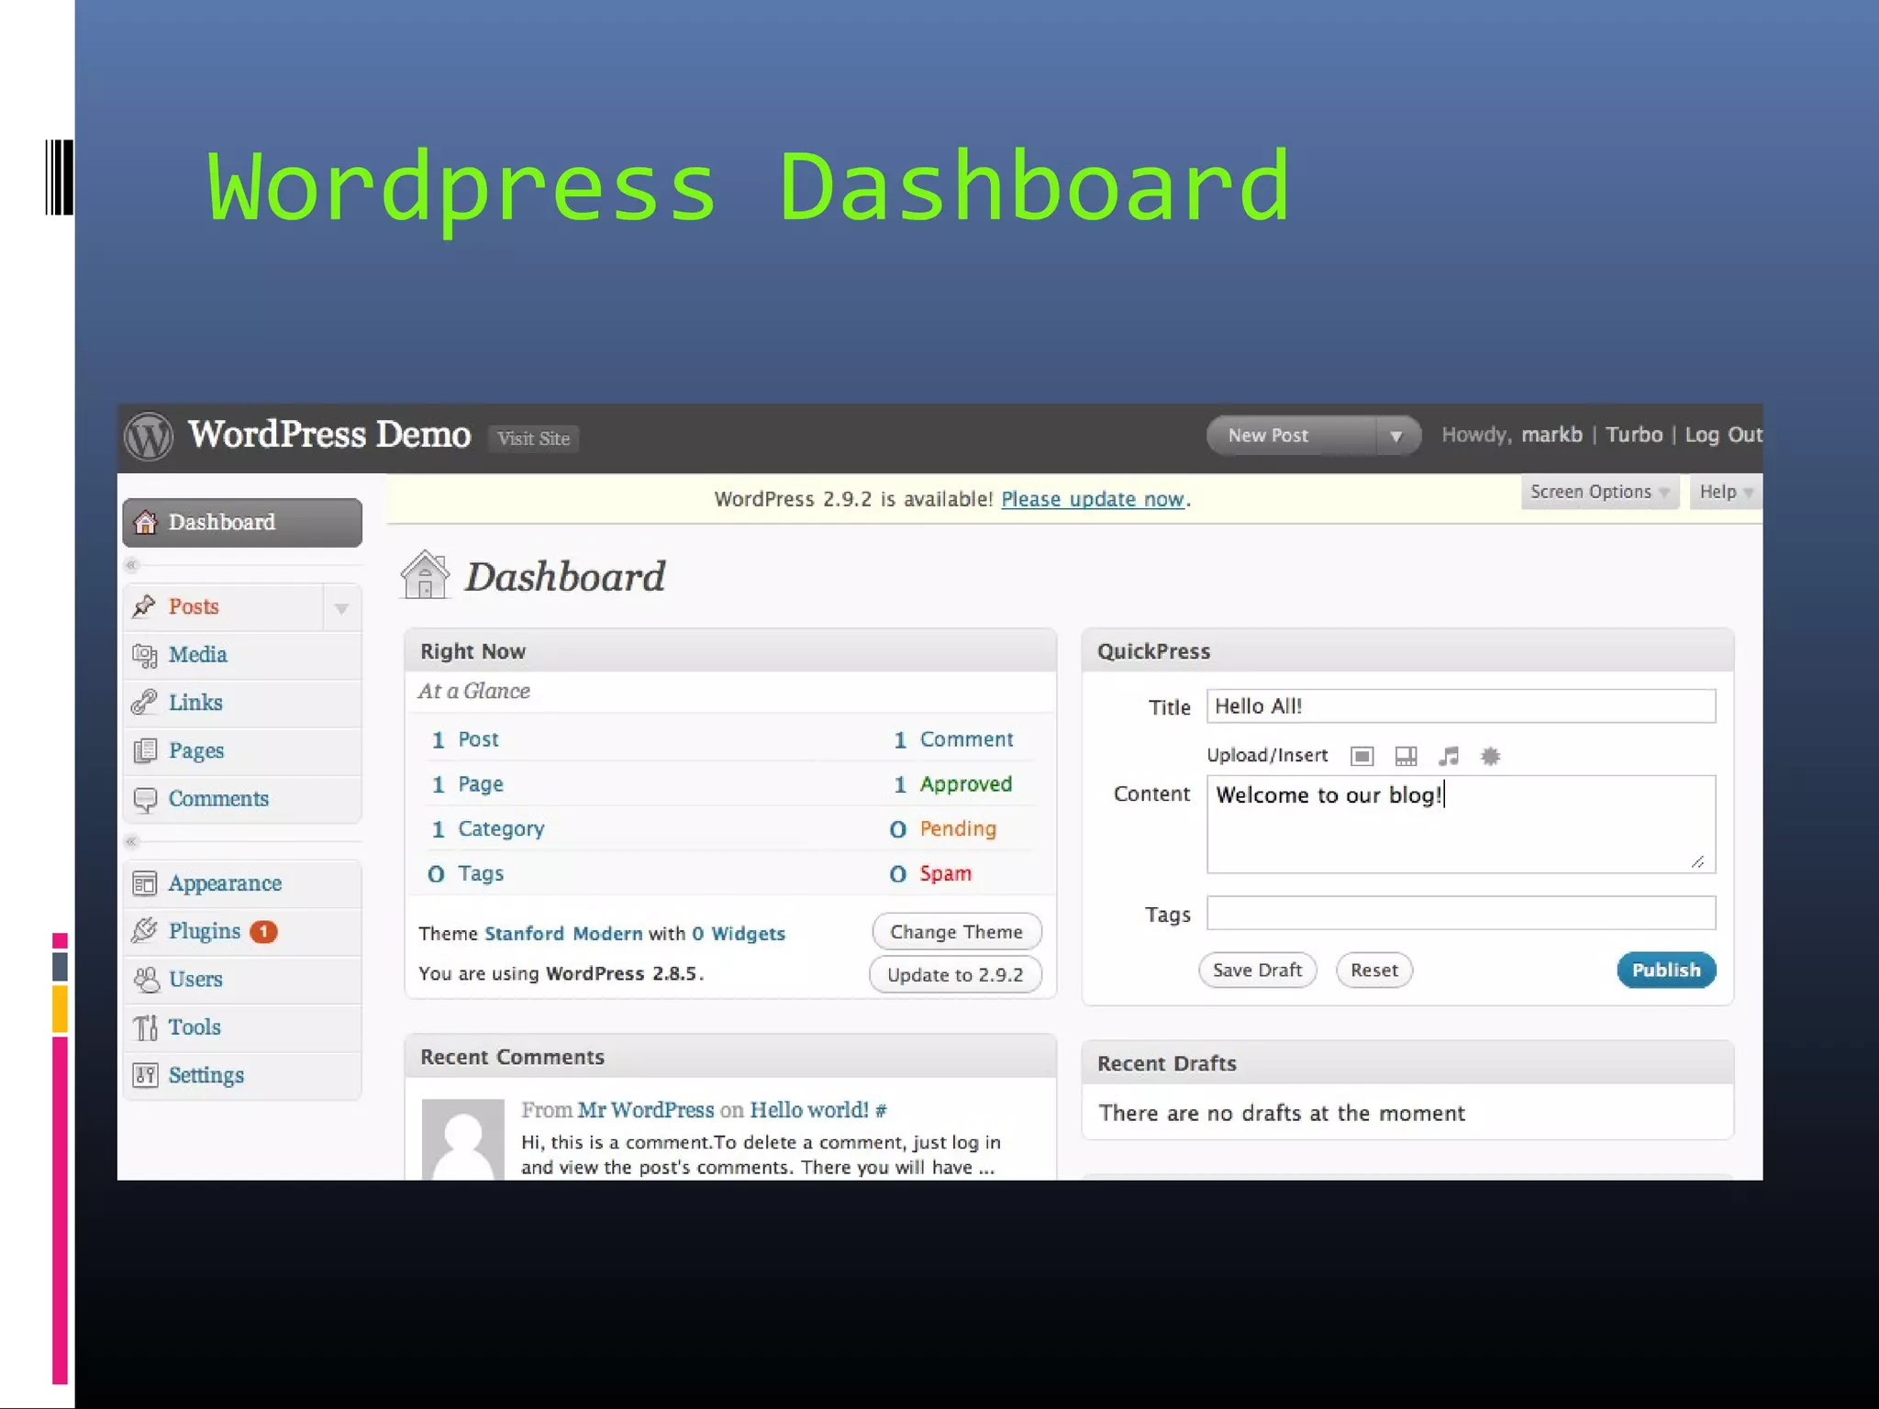Open the Screen Options dropdown

(1598, 492)
